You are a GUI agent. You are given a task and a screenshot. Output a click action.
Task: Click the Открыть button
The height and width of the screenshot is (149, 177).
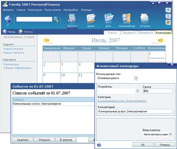pyautogui.click(x=44, y=140)
